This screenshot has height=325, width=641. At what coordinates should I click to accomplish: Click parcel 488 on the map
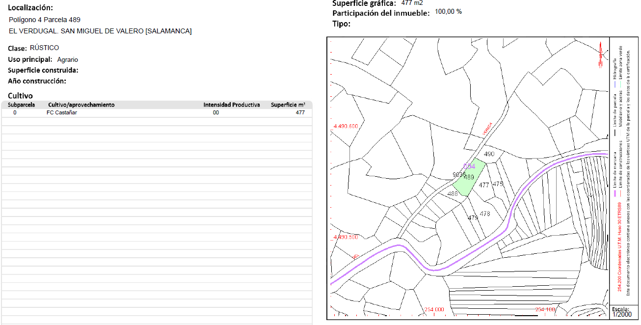[453, 194]
